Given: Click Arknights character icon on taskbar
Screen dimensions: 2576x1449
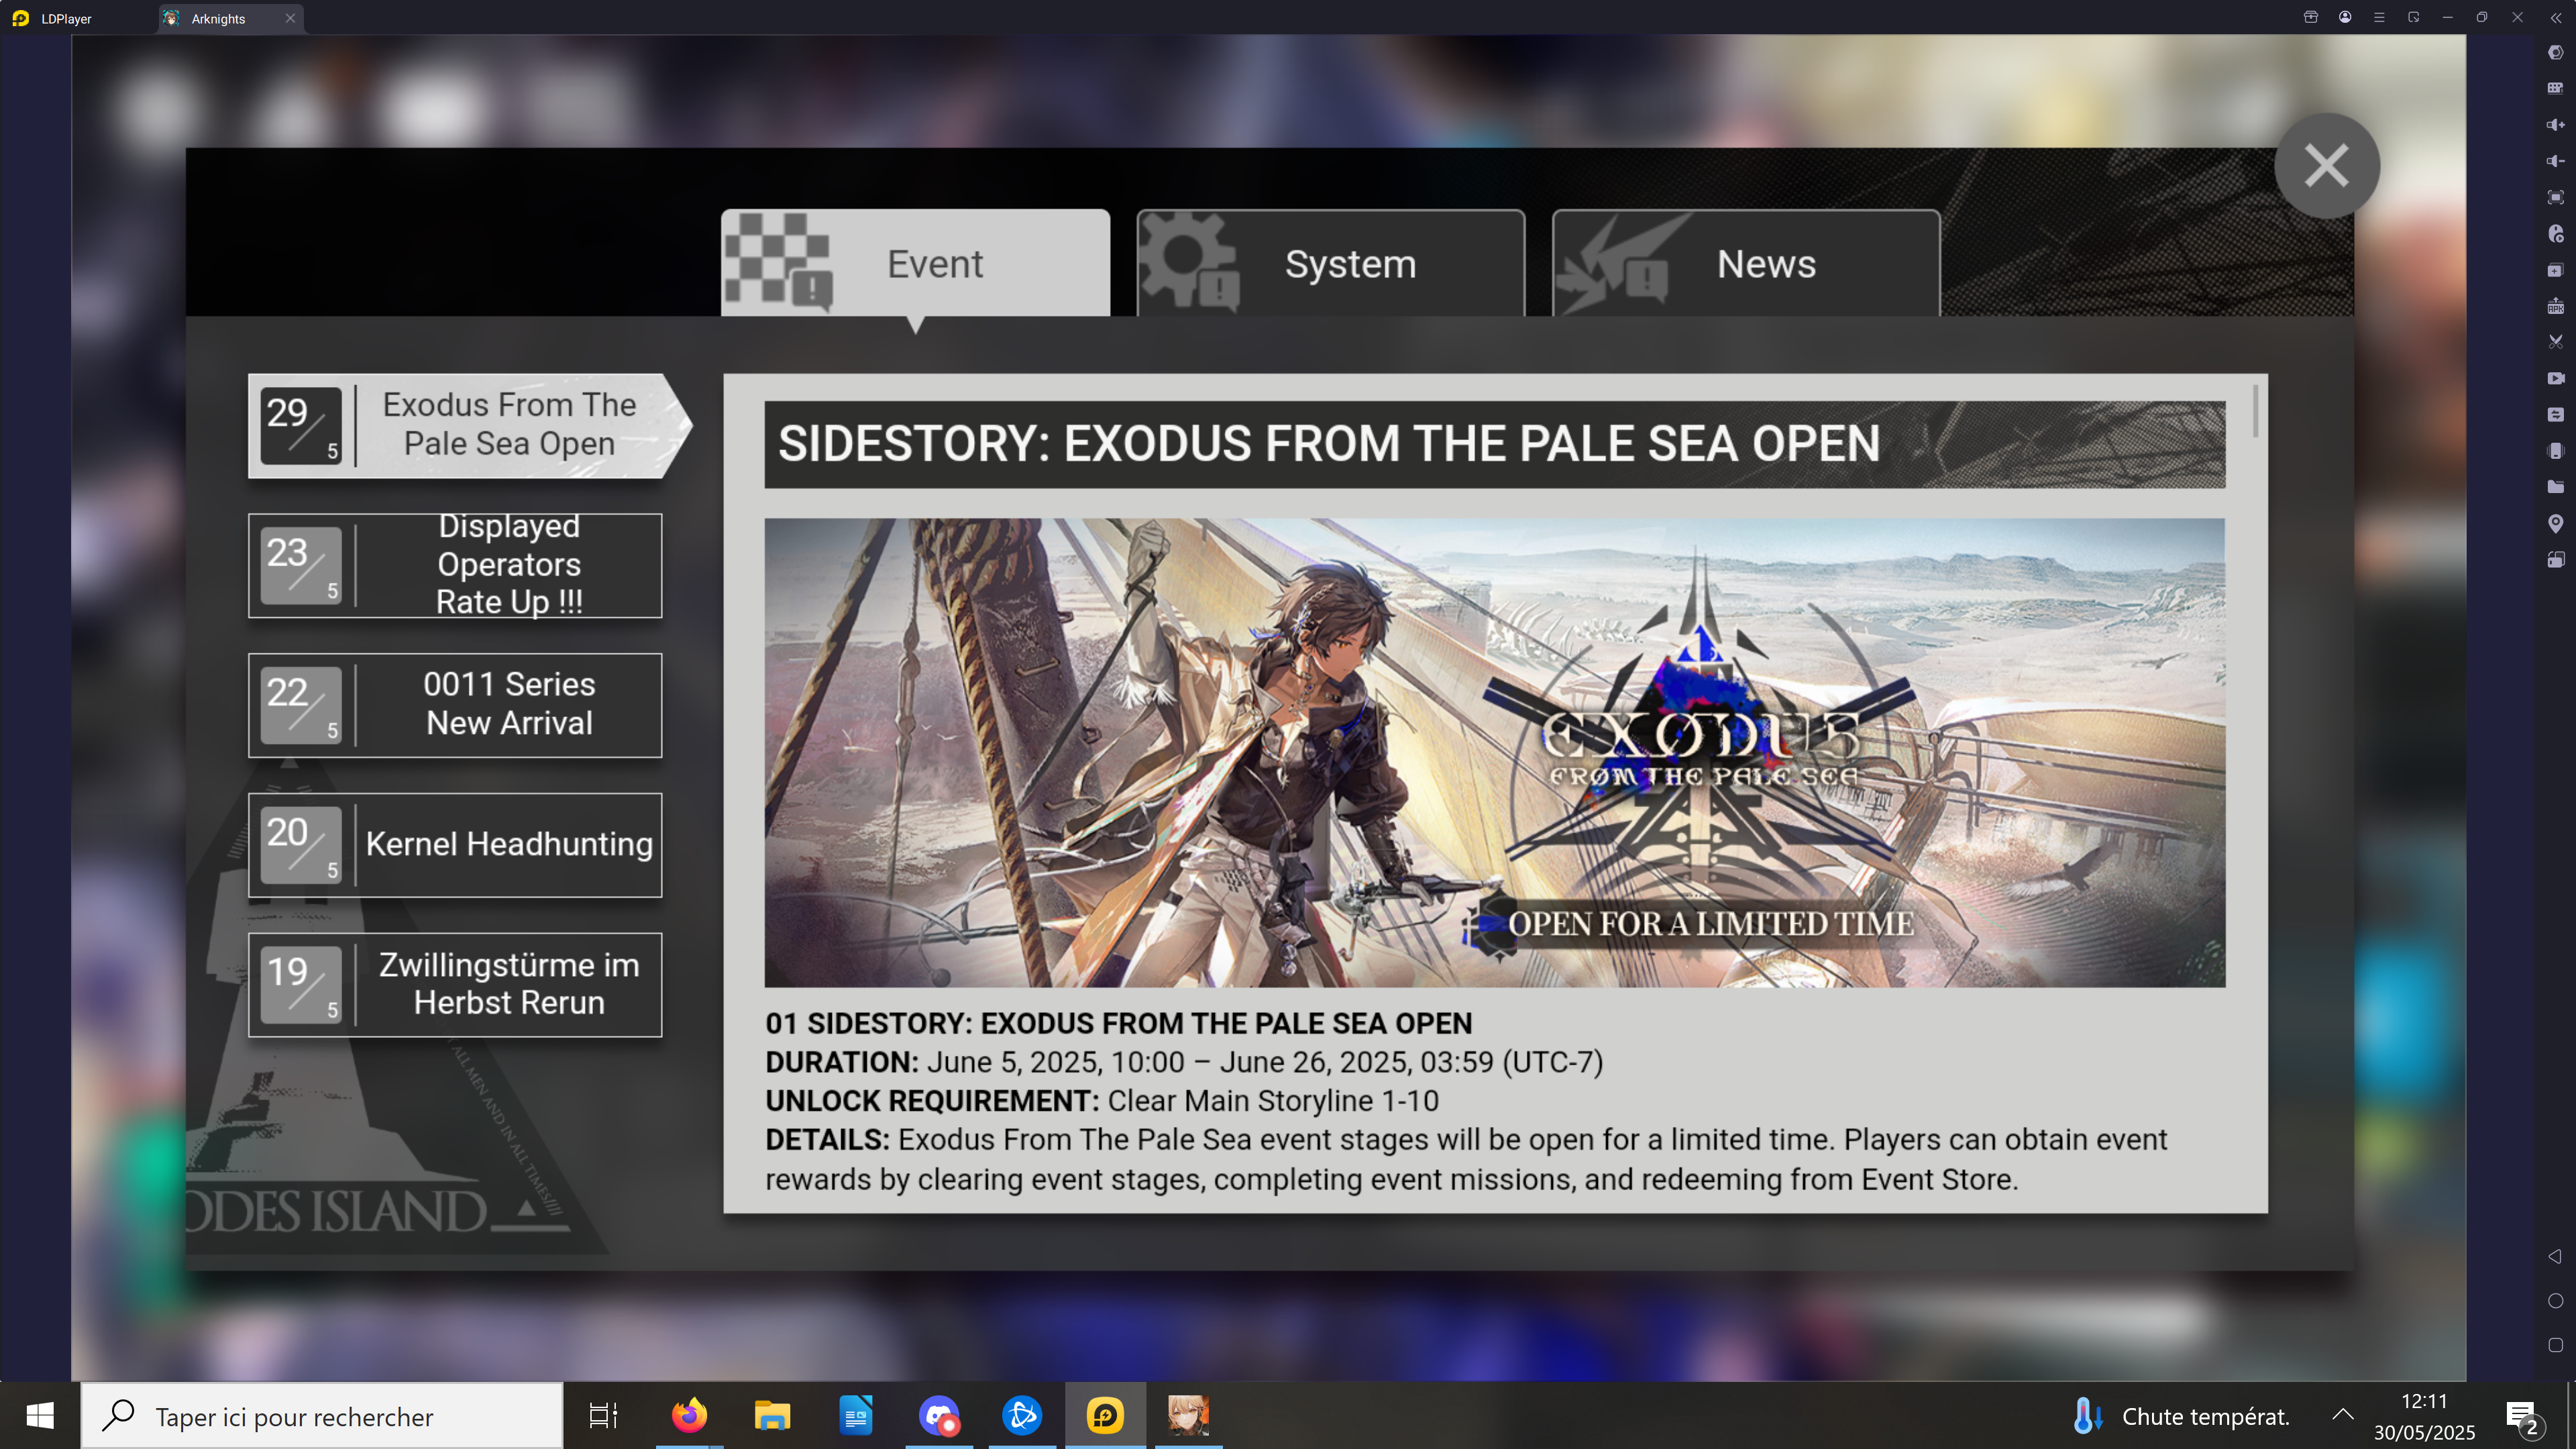Looking at the screenshot, I should coord(1188,1416).
